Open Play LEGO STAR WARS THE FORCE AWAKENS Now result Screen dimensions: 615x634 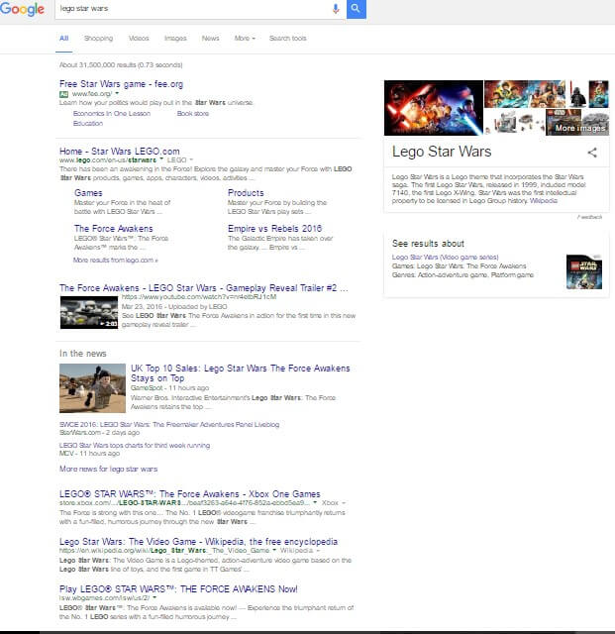[178, 588]
